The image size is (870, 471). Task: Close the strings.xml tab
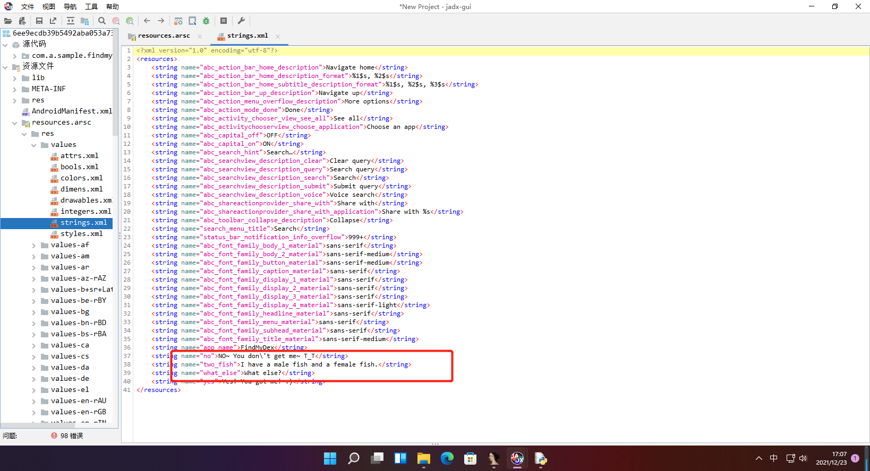278,37
